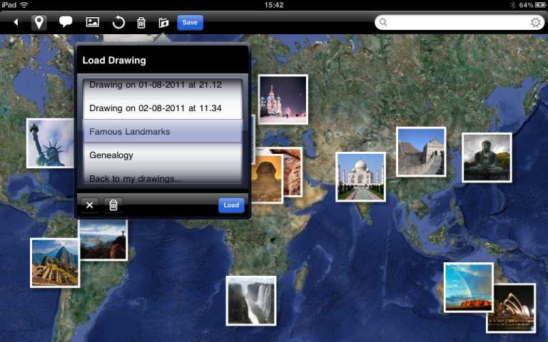
Task: Delete selected drawing via popup trash icon
Action: click(x=113, y=205)
